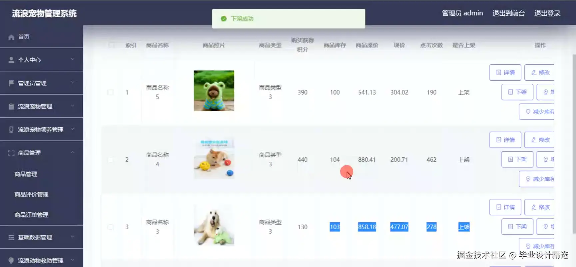The image size is (576, 267).
Task: Select all rows with header checkbox
Action: click(x=112, y=45)
